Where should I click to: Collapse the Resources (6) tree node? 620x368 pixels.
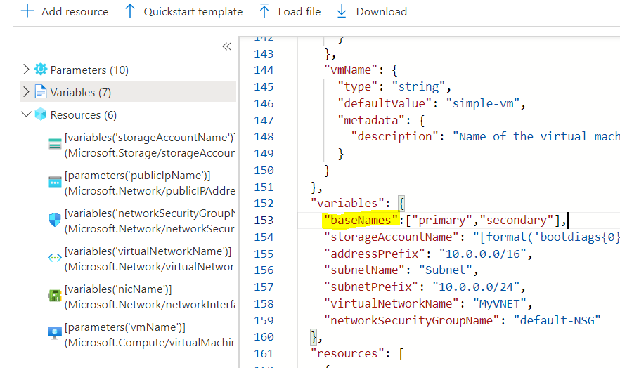[x=26, y=114]
